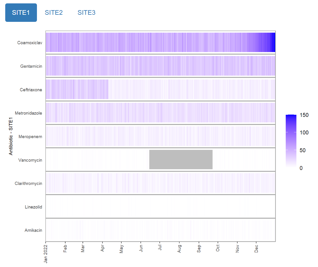Click the Linezolid heatmap row
The height and width of the screenshot is (267, 318).
point(160,206)
